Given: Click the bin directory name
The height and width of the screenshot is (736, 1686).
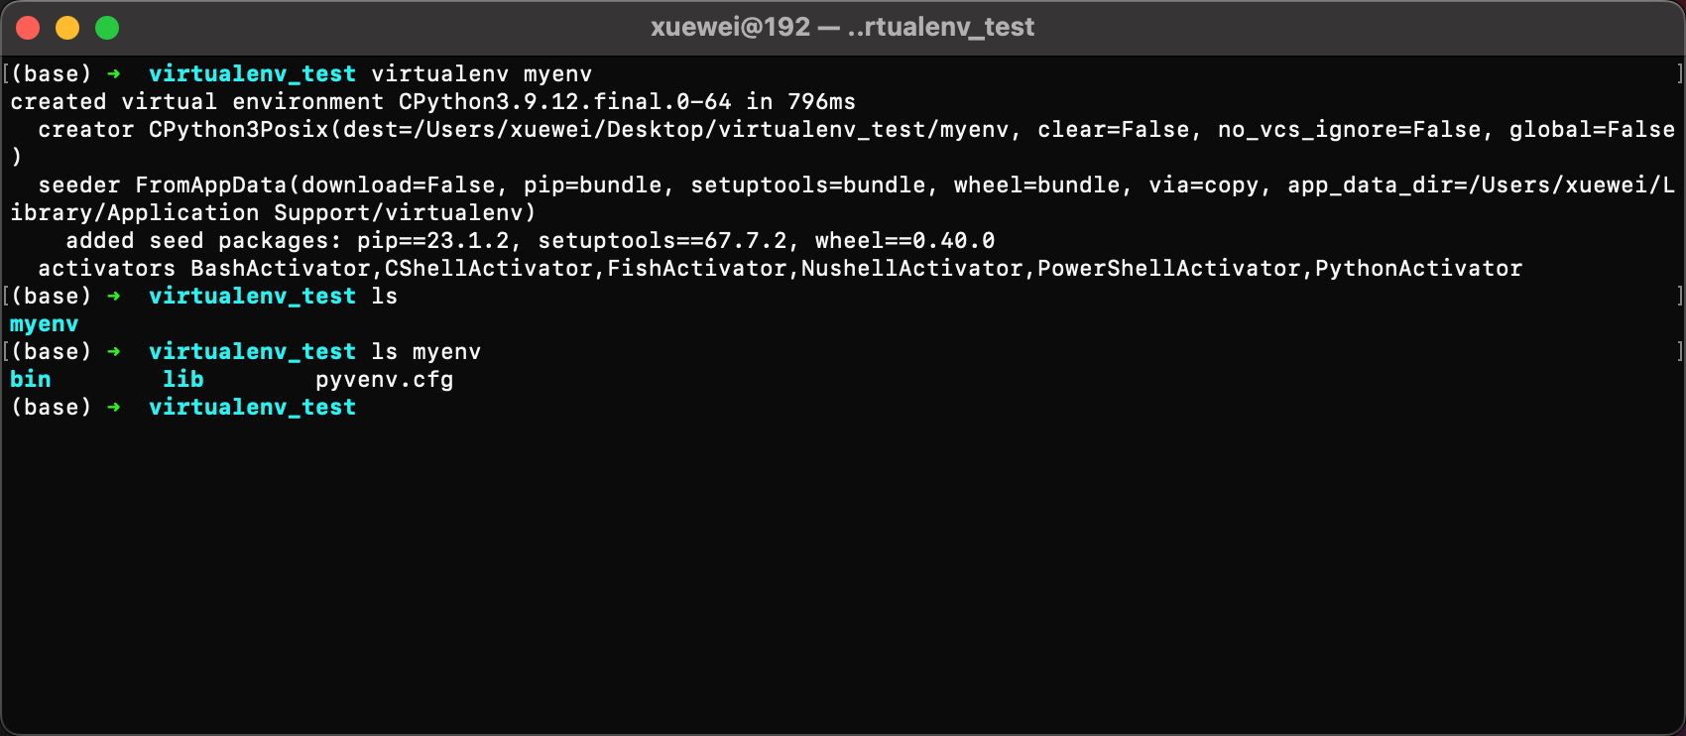Looking at the screenshot, I should [x=31, y=379].
